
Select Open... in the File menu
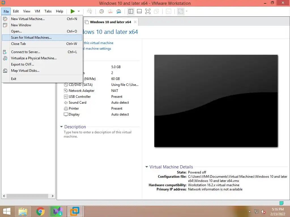pos(42,31)
